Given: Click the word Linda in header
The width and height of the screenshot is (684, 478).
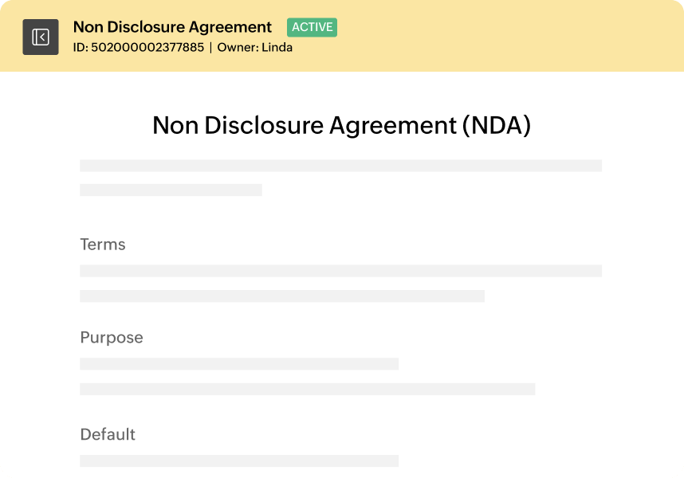Looking at the screenshot, I should 277,48.
